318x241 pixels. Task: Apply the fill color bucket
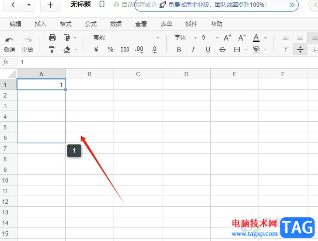pyautogui.click(x=256, y=49)
